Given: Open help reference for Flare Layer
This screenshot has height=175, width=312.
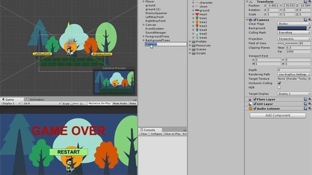Looking at the screenshot, I should click(306, 99).
